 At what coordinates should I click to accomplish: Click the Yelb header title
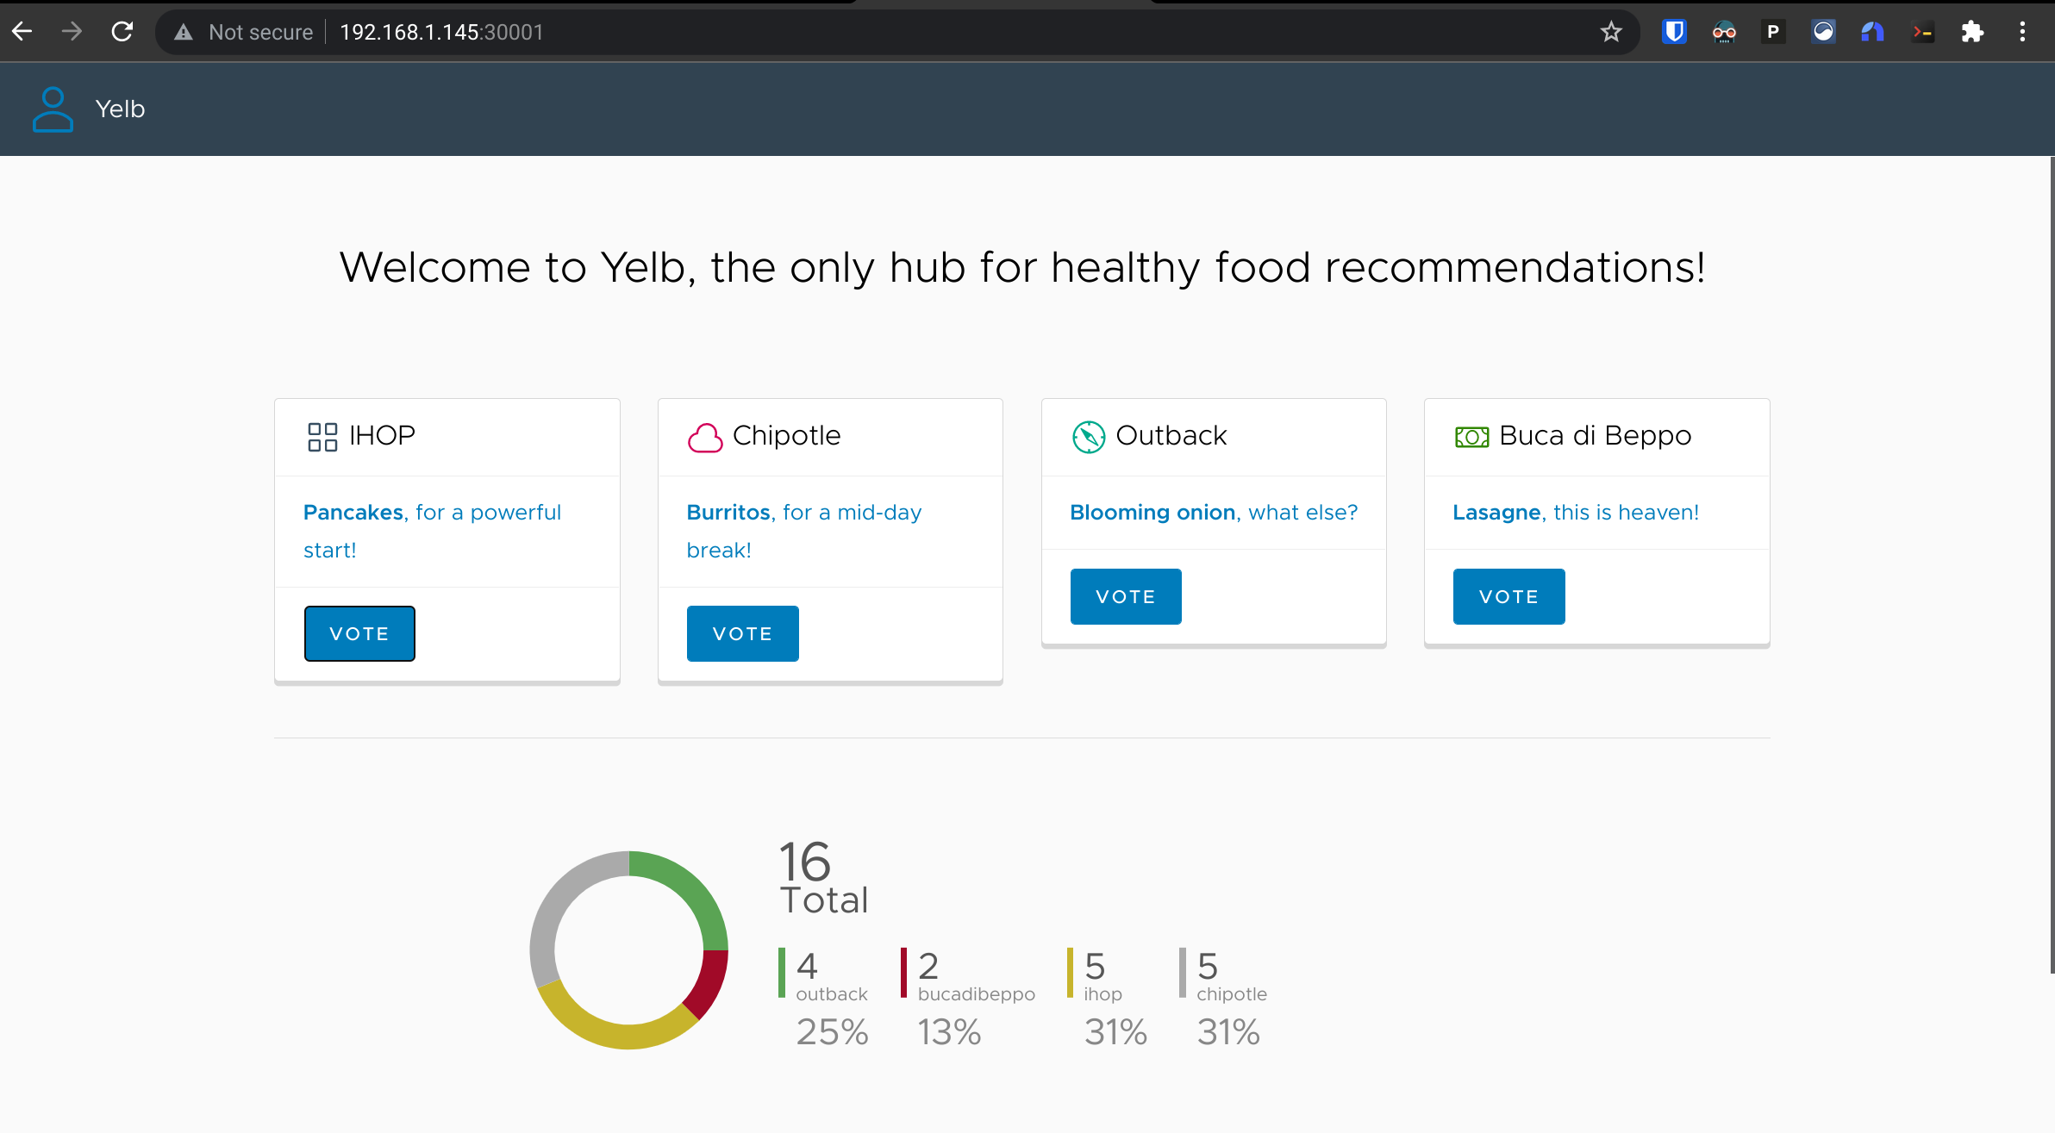coord(120,109)
